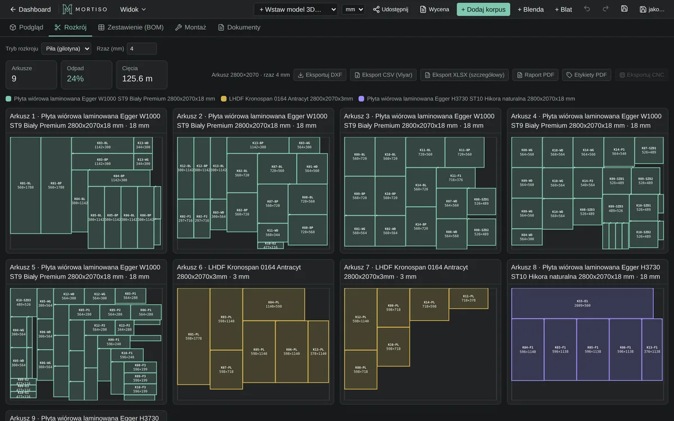The height and width of the screenshot is (421, 674).
Task: Click the Rzaz (mm) input field
Action: pos(142,49)
